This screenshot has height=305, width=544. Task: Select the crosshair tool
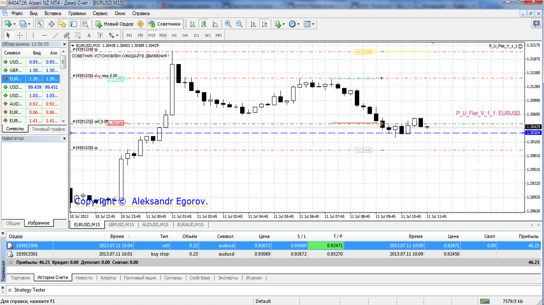tap(19, 35)
